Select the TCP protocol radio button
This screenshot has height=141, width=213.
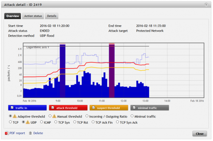coord(10,122)
